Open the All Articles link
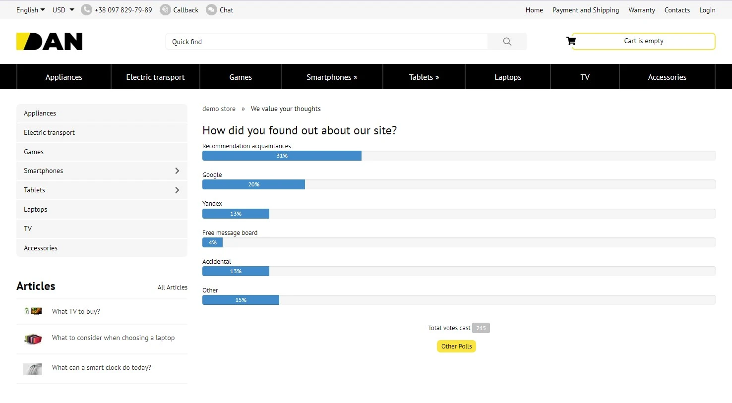This screenshot has width=732, height=403. point(172,287)
